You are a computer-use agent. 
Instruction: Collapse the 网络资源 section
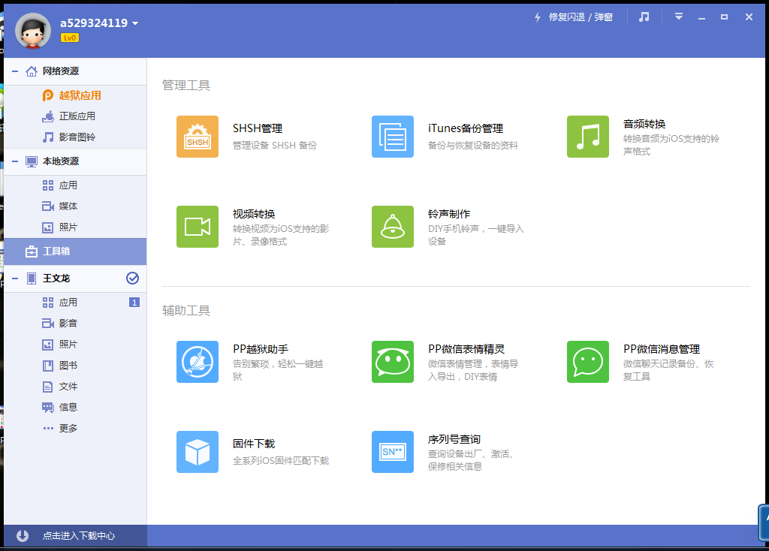(15, 71)
